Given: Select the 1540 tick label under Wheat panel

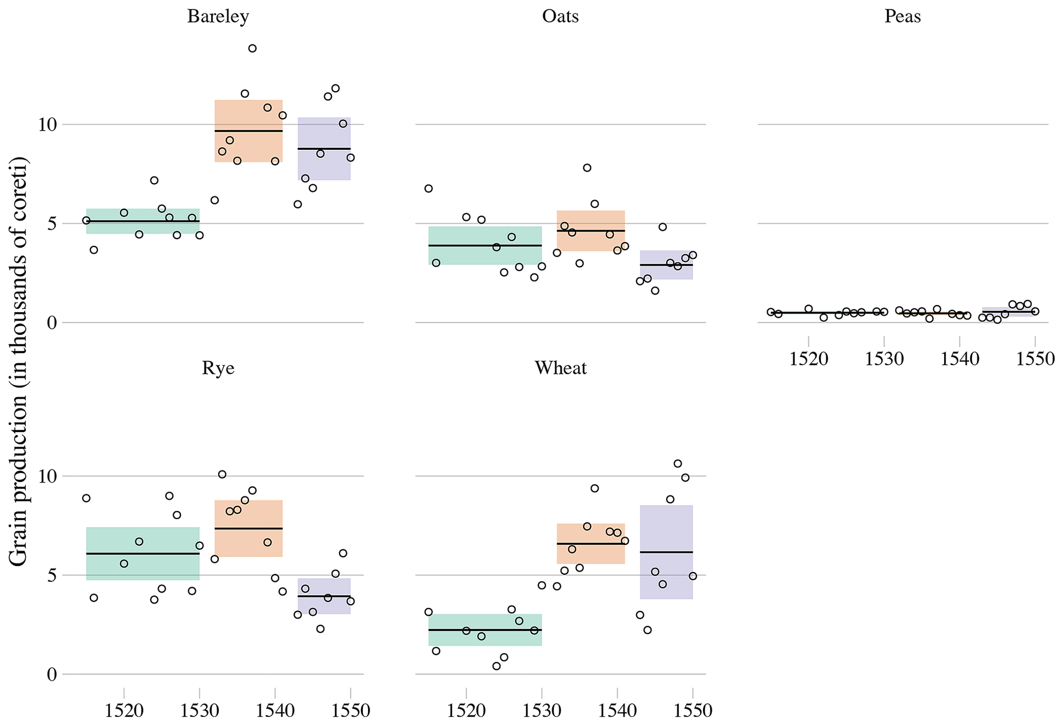Looking at the screenshot, I should point(617,711).
